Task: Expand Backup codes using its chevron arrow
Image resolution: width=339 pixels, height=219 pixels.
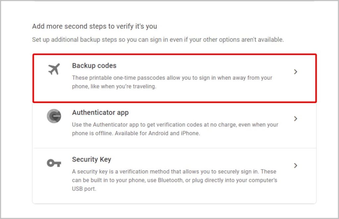Action: tap(296, 72)
